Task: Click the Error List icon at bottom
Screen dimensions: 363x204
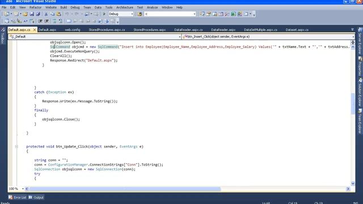Action: click(x=11, y=197)
